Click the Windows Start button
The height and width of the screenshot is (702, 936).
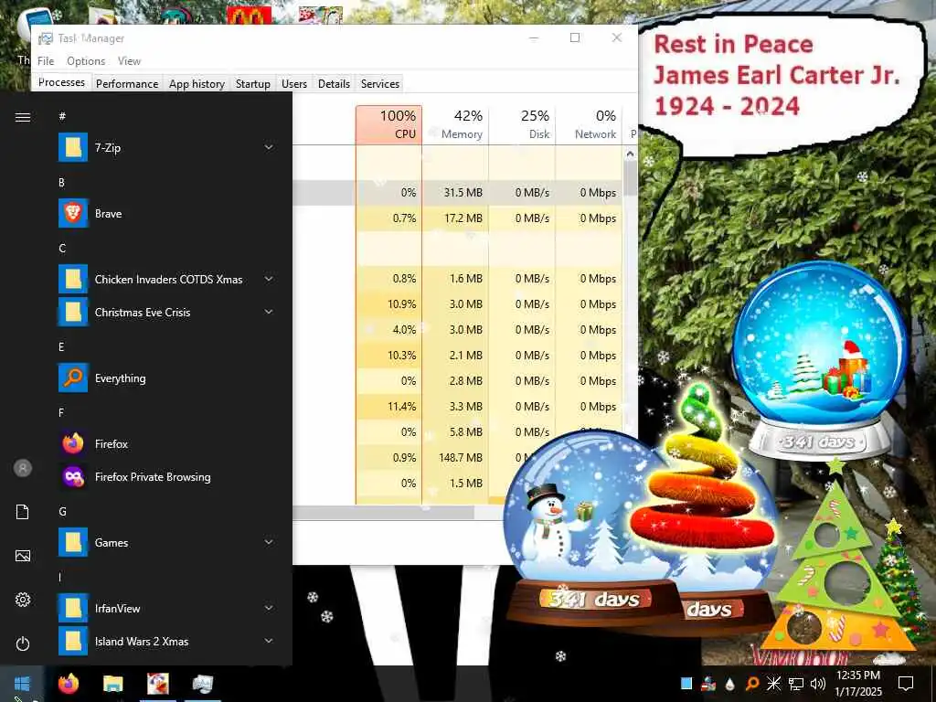pyautogui.click(x=22, y=684)
